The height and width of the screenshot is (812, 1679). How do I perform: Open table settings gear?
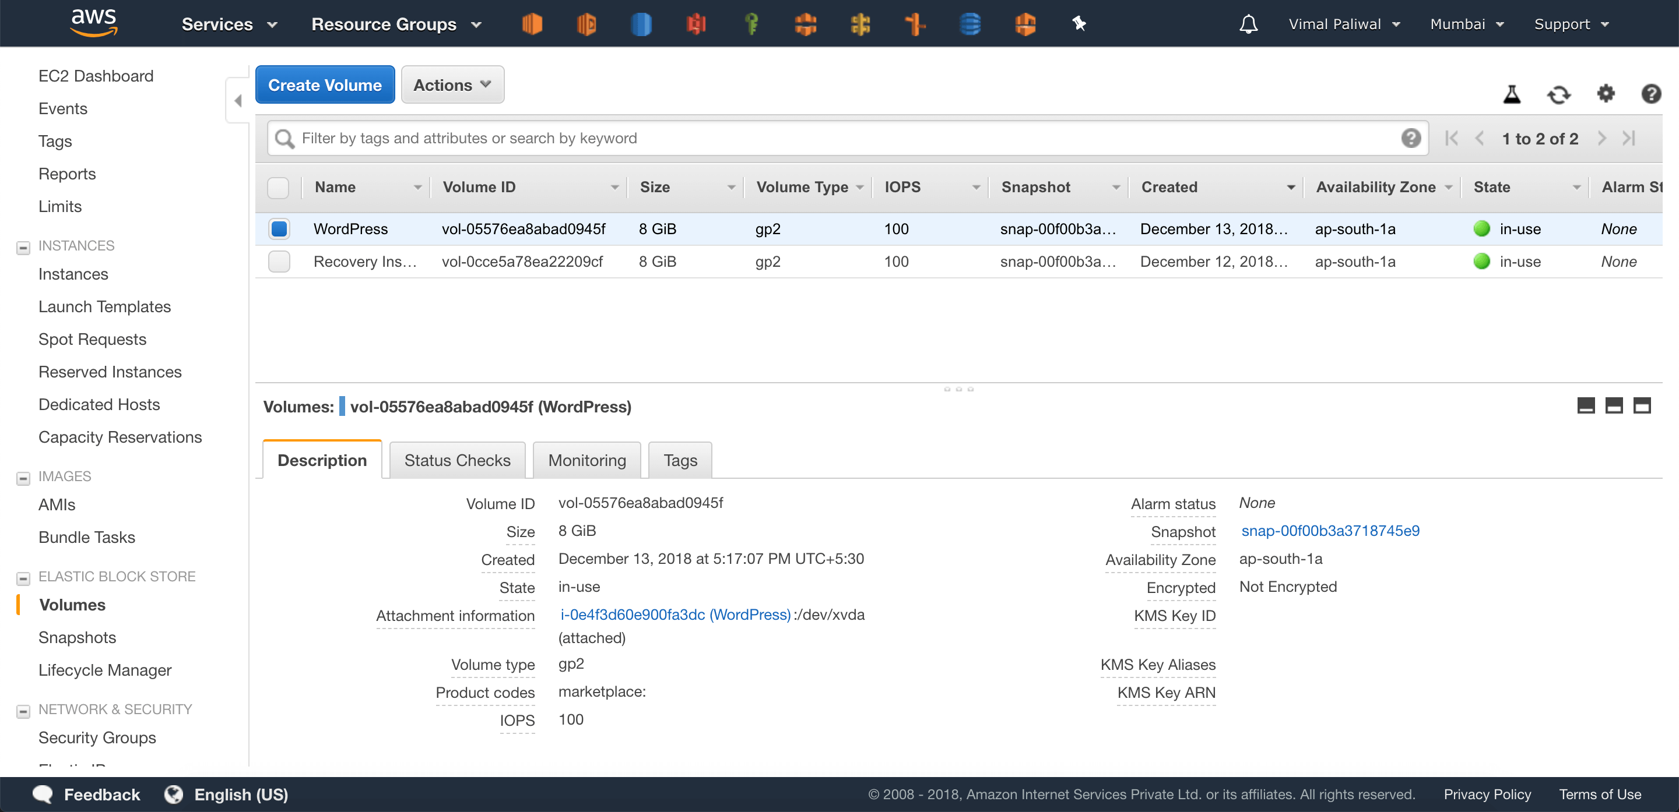(x=1606, y=94)
